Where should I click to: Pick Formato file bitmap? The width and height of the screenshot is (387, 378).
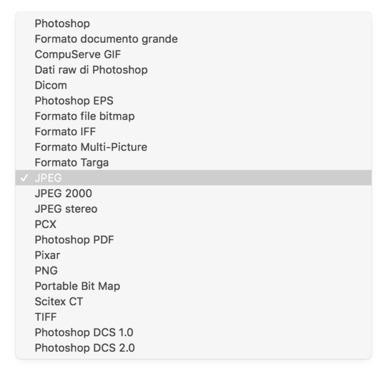coord(85,117)
